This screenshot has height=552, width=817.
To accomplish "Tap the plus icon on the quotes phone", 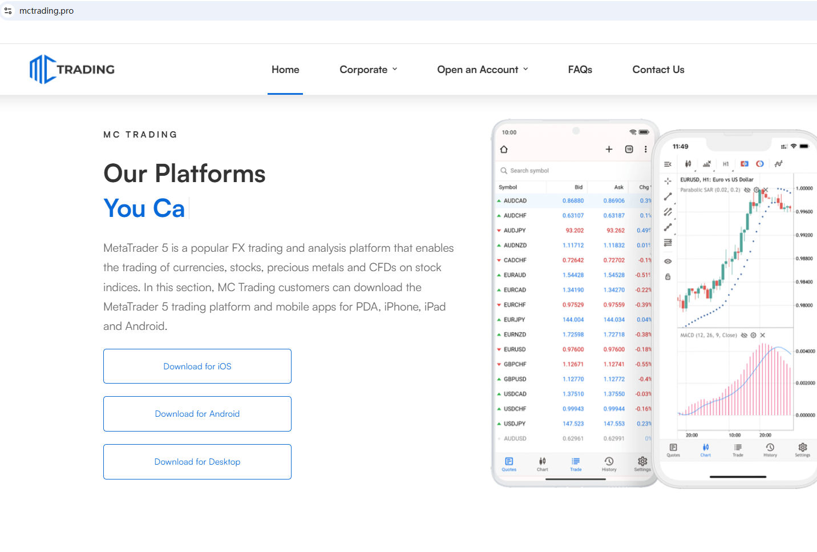I will (x=609, y=150).
